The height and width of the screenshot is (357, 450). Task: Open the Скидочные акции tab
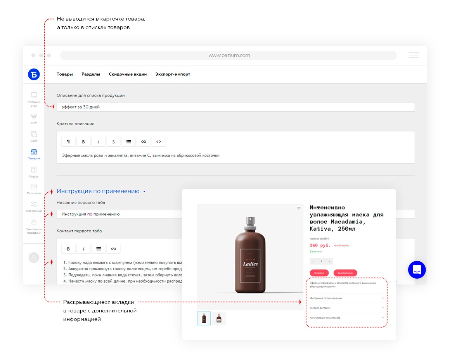click(x=128, y=74)
